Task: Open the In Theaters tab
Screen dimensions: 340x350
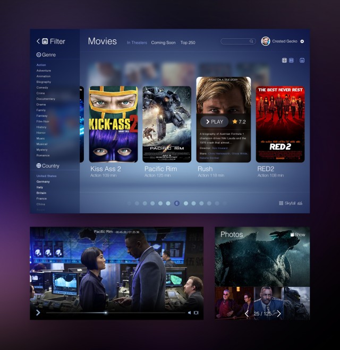Action: click(137, 42)
